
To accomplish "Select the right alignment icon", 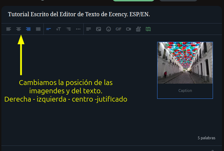I will [28, 29].
